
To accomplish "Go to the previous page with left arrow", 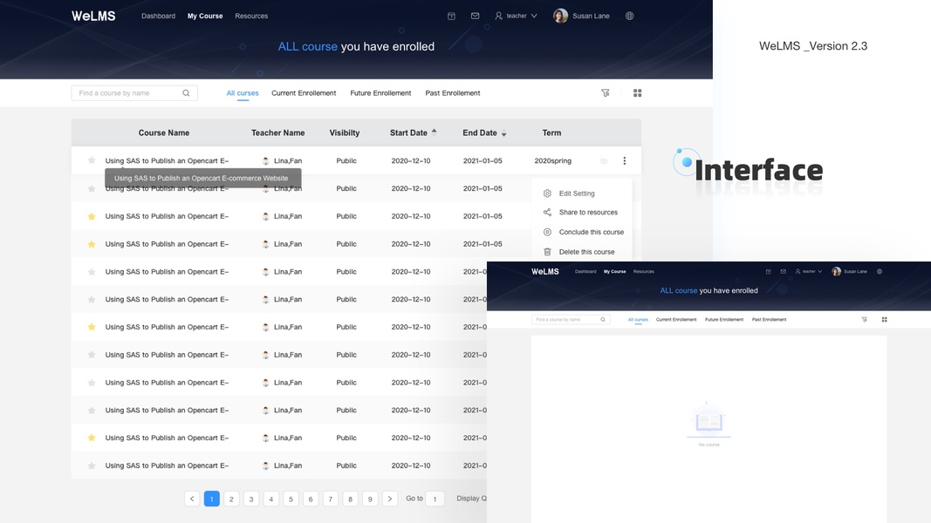I will [x=192, y=499].
